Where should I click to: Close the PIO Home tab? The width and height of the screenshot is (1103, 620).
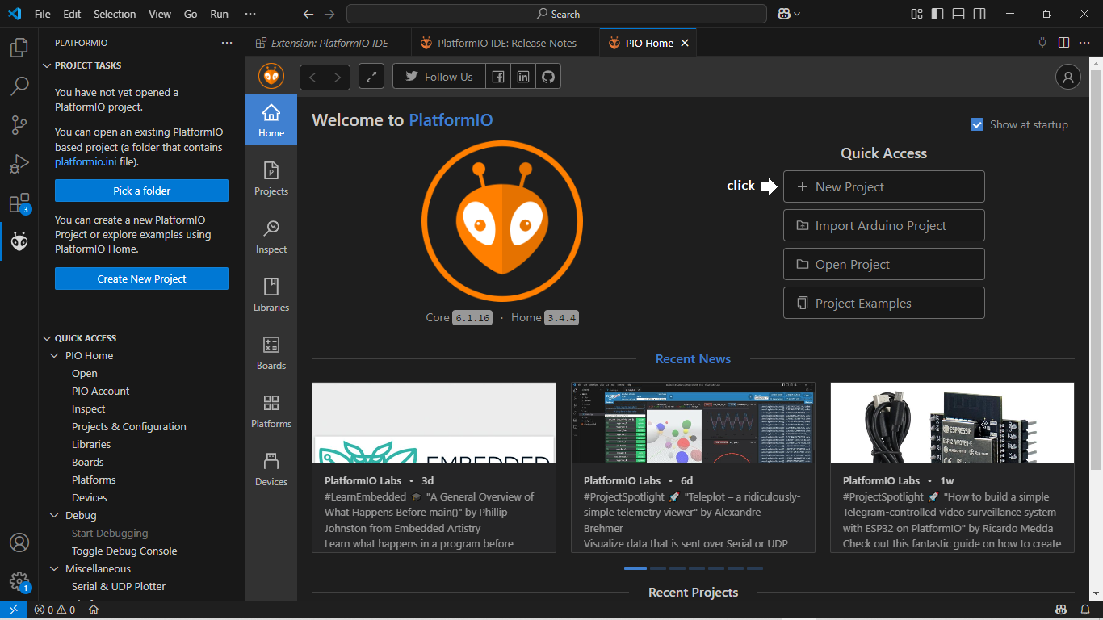(x=685, y=43)
